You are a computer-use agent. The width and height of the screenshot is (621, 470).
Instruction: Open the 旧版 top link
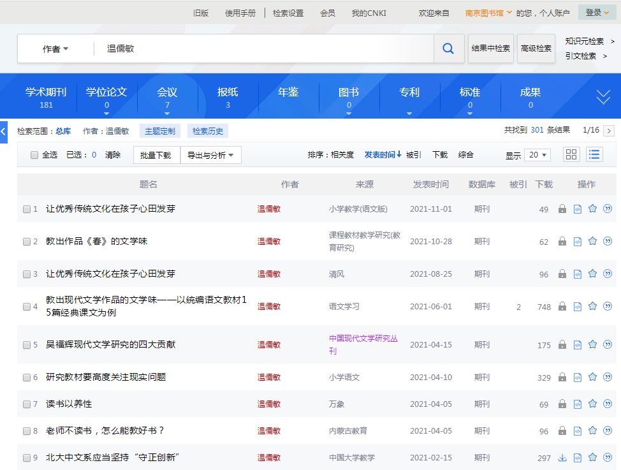click(x=201, y=13)
